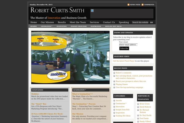Select Innovation in the sub navigation
The height and width of the screenshot is (123, 184).
(x=62, y=26)
